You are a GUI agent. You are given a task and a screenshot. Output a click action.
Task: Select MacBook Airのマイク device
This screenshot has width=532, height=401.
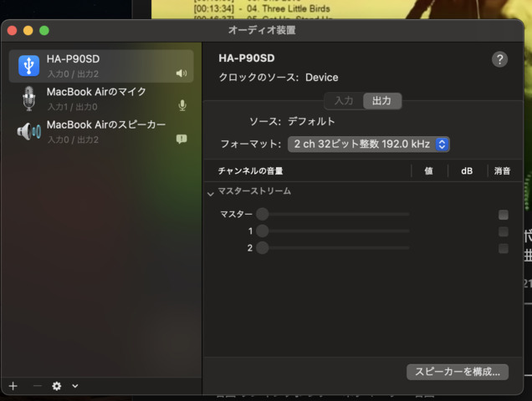(x=101, y=99)
